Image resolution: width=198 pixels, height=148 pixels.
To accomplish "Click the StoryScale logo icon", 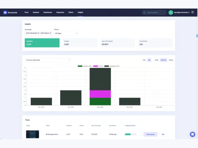I will point(5,13).
